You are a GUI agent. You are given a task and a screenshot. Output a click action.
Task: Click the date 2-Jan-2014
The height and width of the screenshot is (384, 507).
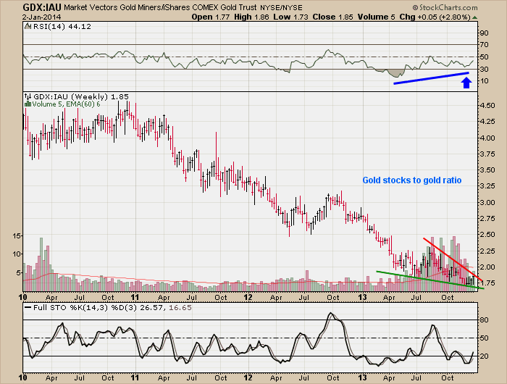pos(42,17)
